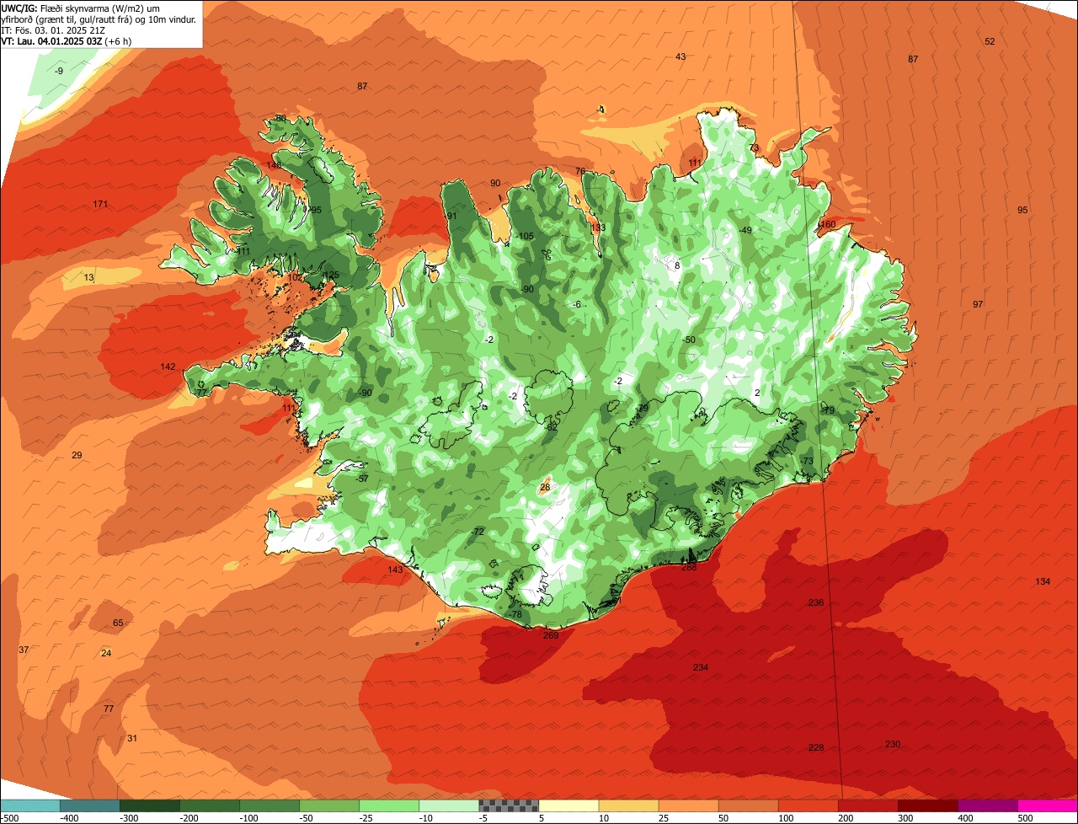Viewport: 1078px width, 824px height.
Task: Click the flux value -9 in the top left
Action: [58, 71]
